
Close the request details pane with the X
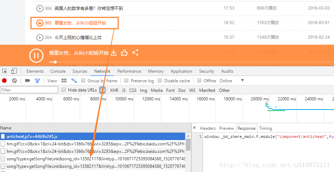pyautogui.click(x=194, y=128)
